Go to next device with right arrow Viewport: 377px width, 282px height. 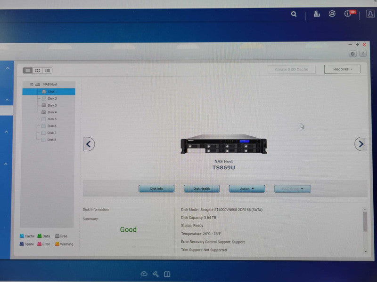361,144
